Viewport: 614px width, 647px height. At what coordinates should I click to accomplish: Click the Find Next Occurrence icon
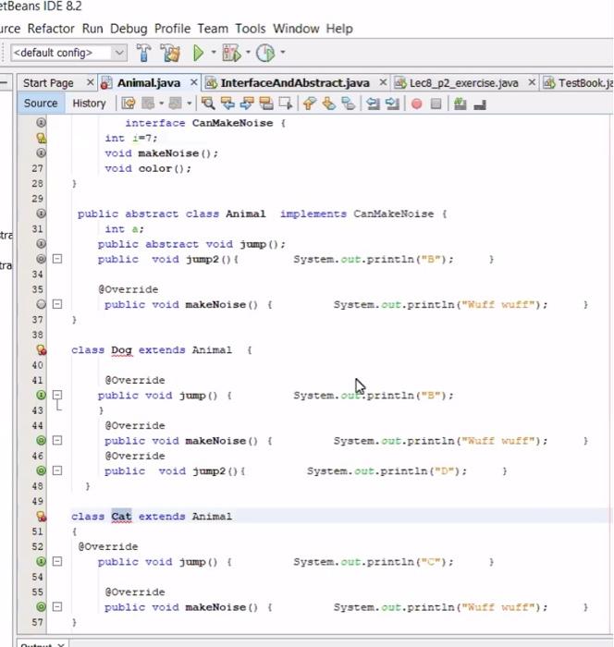click(247, 104)
